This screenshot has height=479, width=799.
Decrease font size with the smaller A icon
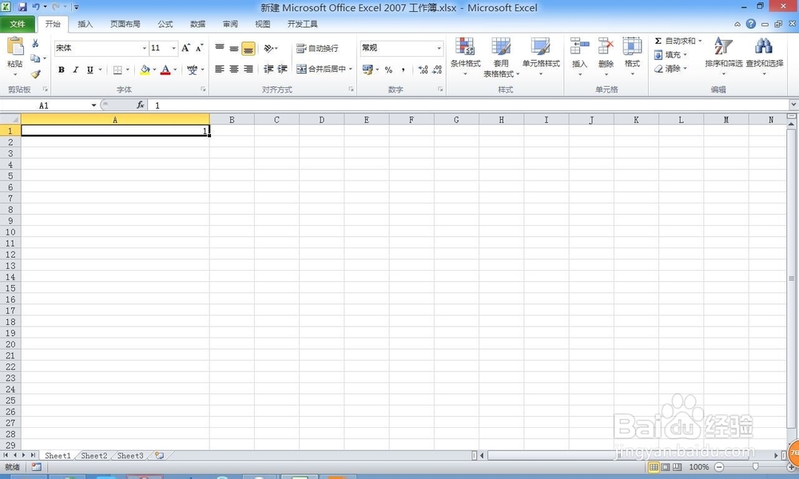[199, 48]
